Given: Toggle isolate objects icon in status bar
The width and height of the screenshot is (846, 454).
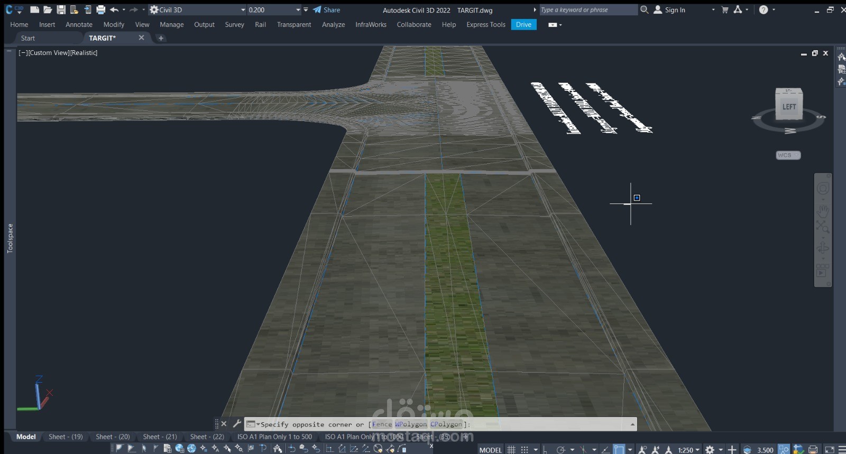Looking at the screenshot, I should click(x=784, y=450).
